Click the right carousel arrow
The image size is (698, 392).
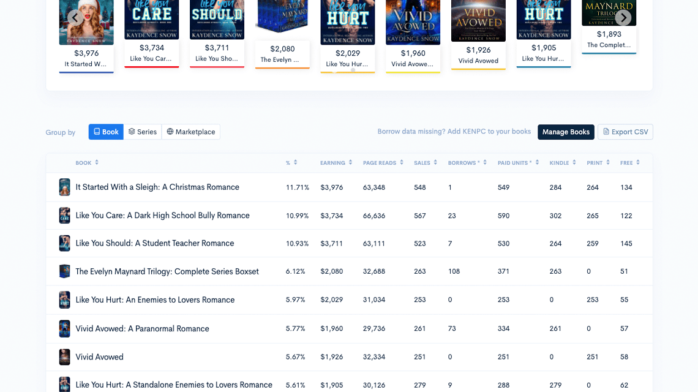click(623, 18)
